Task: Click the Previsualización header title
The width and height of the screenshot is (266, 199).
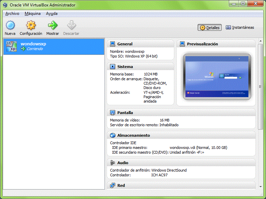Action: pyautogui.click(x=202, y=44)
